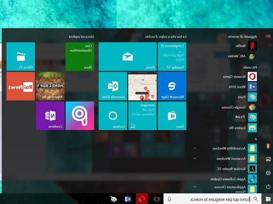Click the magnifier icon in the search box

click(256, 199)
